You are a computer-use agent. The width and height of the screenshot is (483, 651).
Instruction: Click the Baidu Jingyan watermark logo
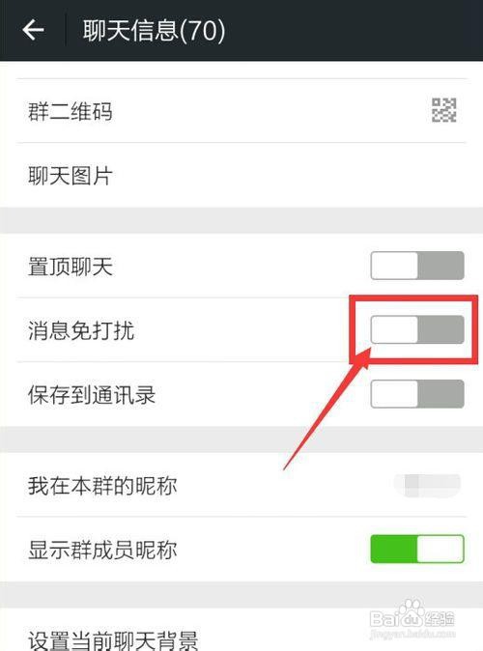pyautogui.click(x=412, y=615)
